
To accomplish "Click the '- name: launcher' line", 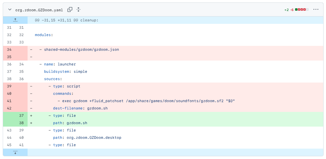I will coord(176,64).
